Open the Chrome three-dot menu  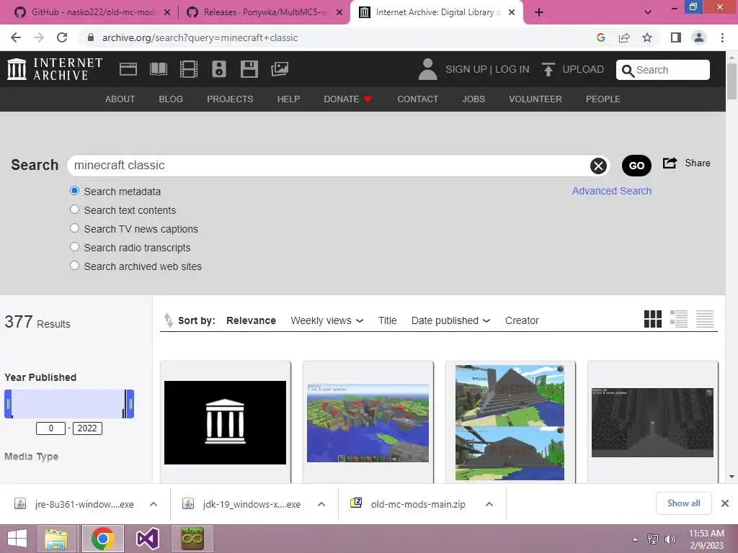[x=722, y=37]
